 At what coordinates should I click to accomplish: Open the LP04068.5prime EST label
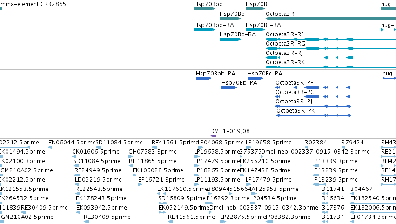(x=221, y=143)
